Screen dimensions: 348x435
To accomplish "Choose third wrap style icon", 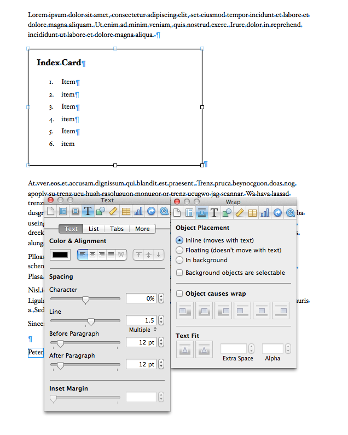I will [x=223, y=310].
